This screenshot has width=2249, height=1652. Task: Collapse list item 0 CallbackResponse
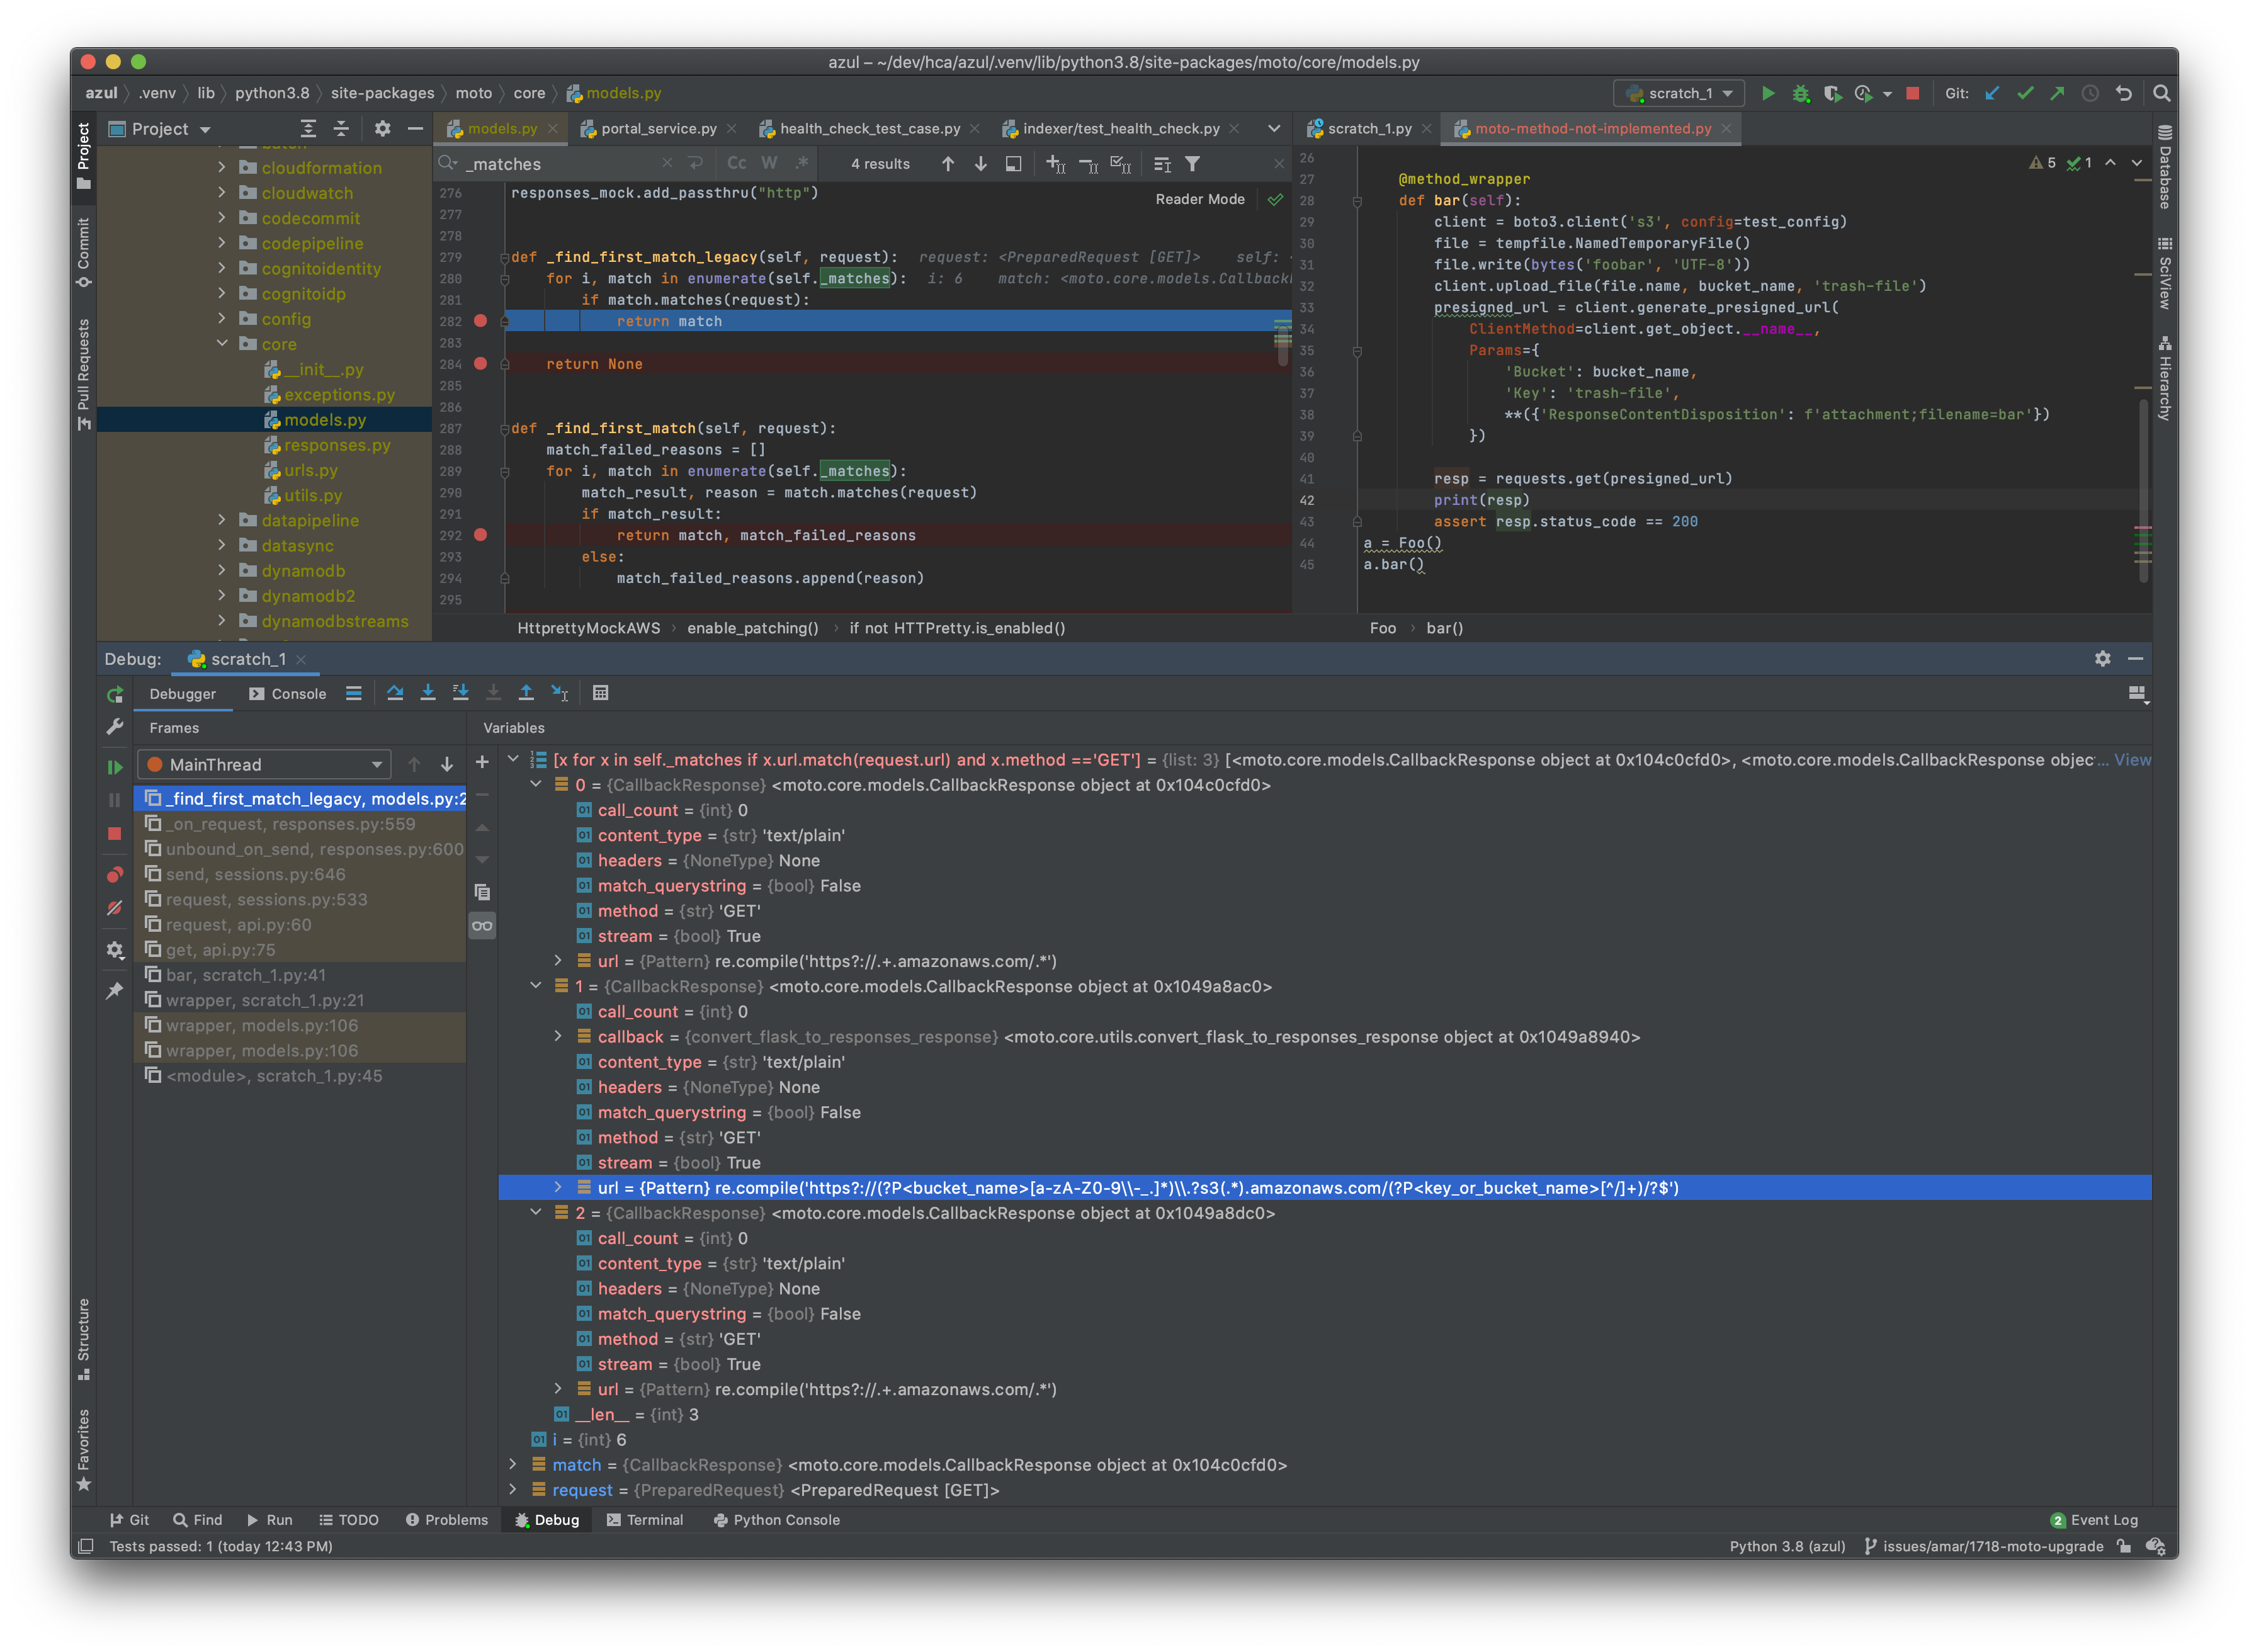[x=536, y=784]
